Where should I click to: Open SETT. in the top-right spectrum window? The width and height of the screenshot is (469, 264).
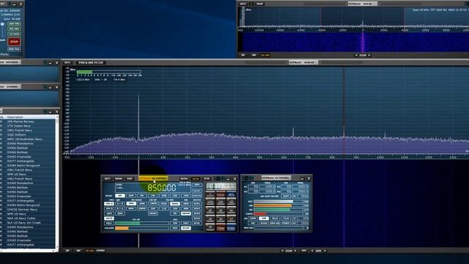tap(243, 4)
